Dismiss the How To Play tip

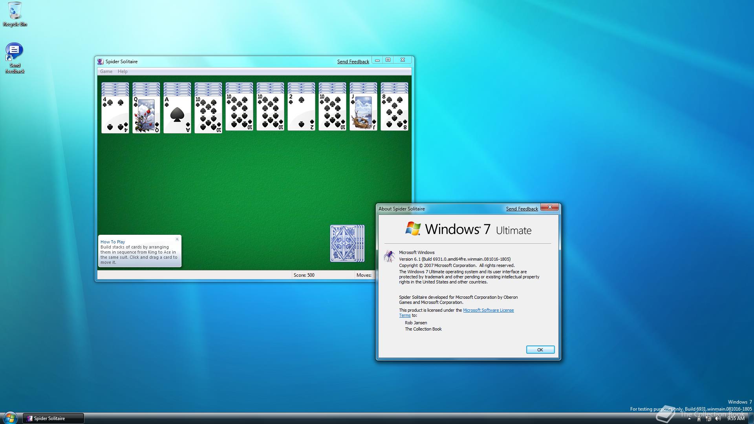(x=177, y=239)
